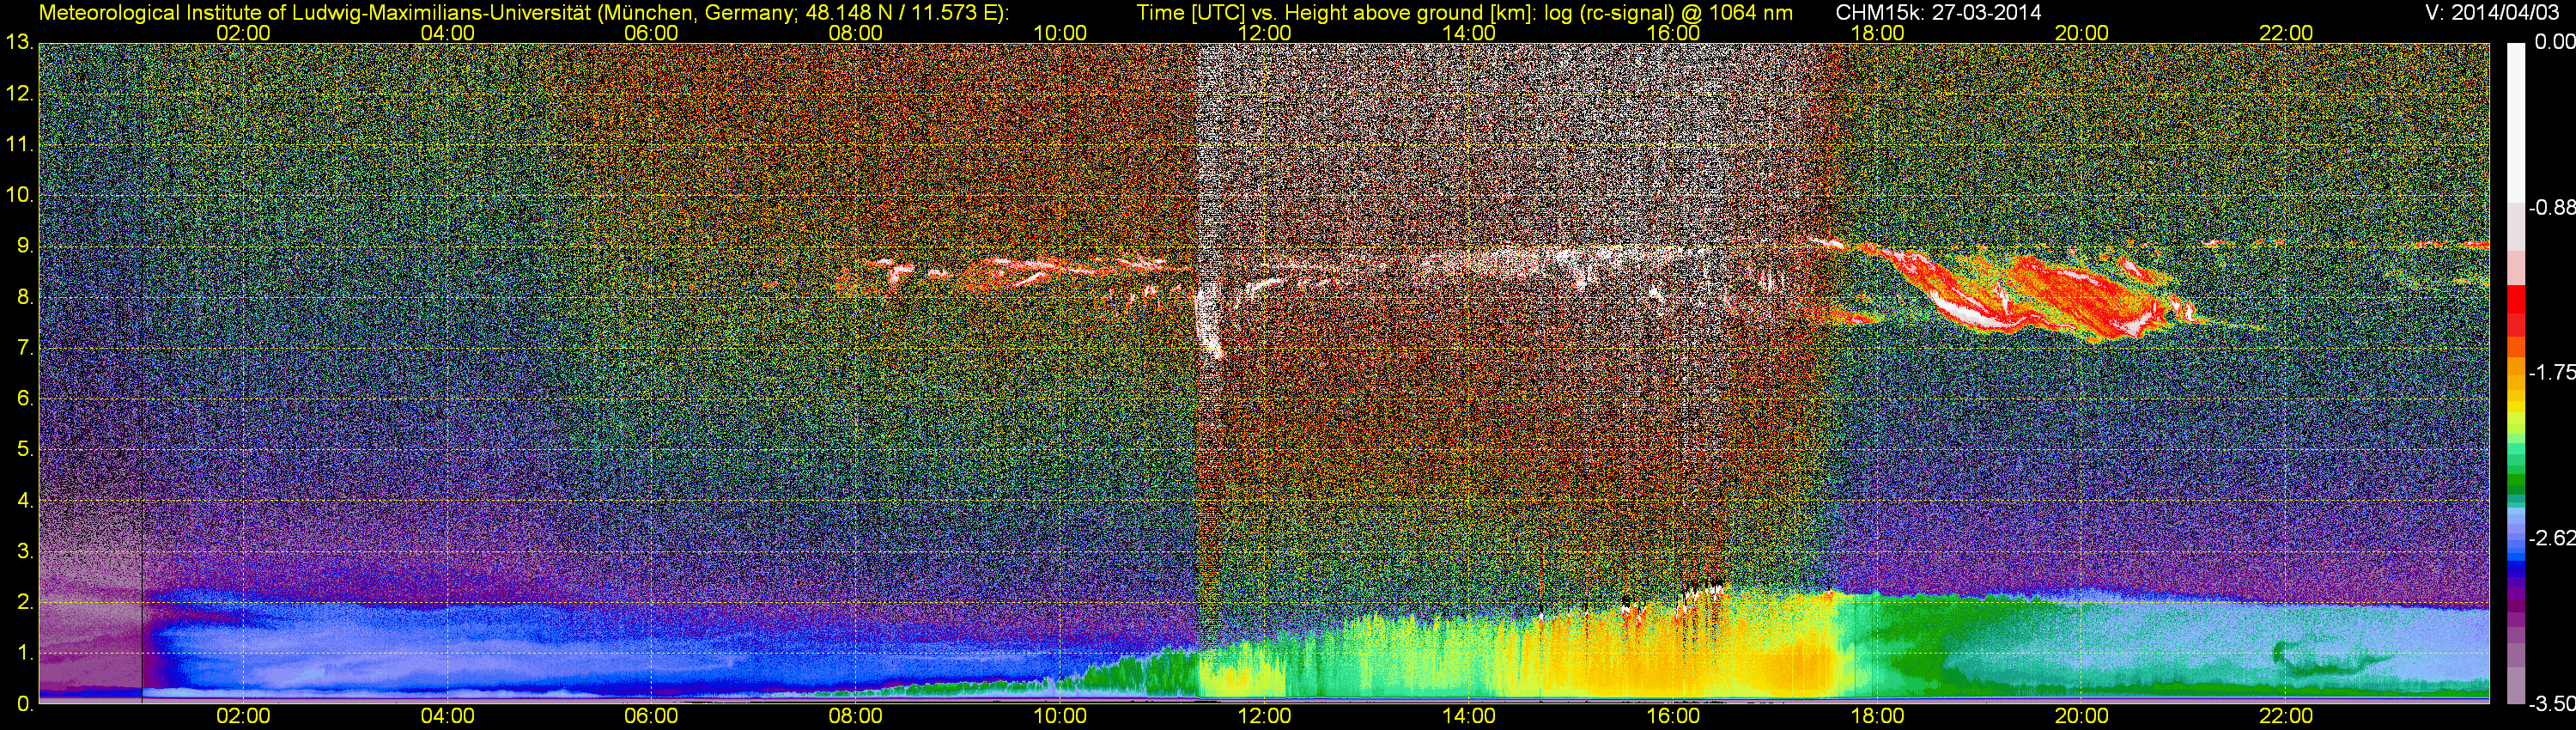2576x730 pixels.
Task: Click the 22:00 label on the bottom time axis
Action: coord(2286,716)
